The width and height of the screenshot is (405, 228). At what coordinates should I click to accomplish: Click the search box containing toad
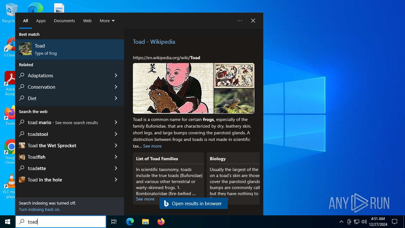pyautogui.click(x=61, y=222)
